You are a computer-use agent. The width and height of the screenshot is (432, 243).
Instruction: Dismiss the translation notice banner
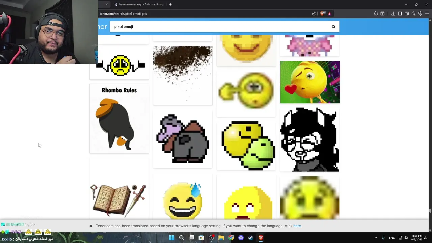(91, 226)
